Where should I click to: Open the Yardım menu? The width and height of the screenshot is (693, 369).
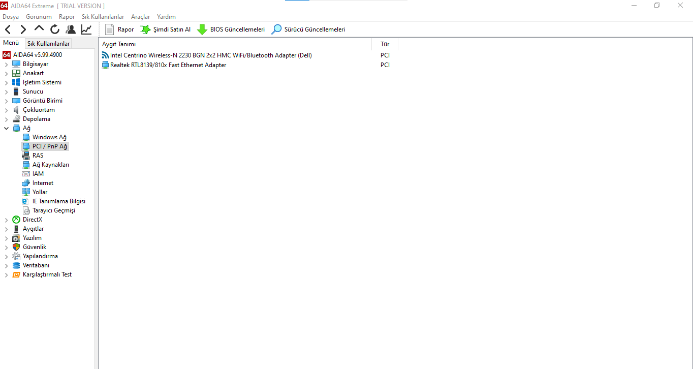click(166, 17)
